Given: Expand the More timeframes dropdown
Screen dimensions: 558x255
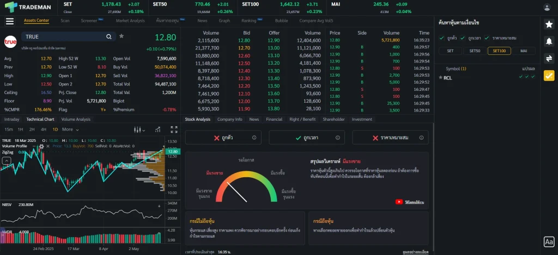Looking at the screenshot, I should pos(69,129).
